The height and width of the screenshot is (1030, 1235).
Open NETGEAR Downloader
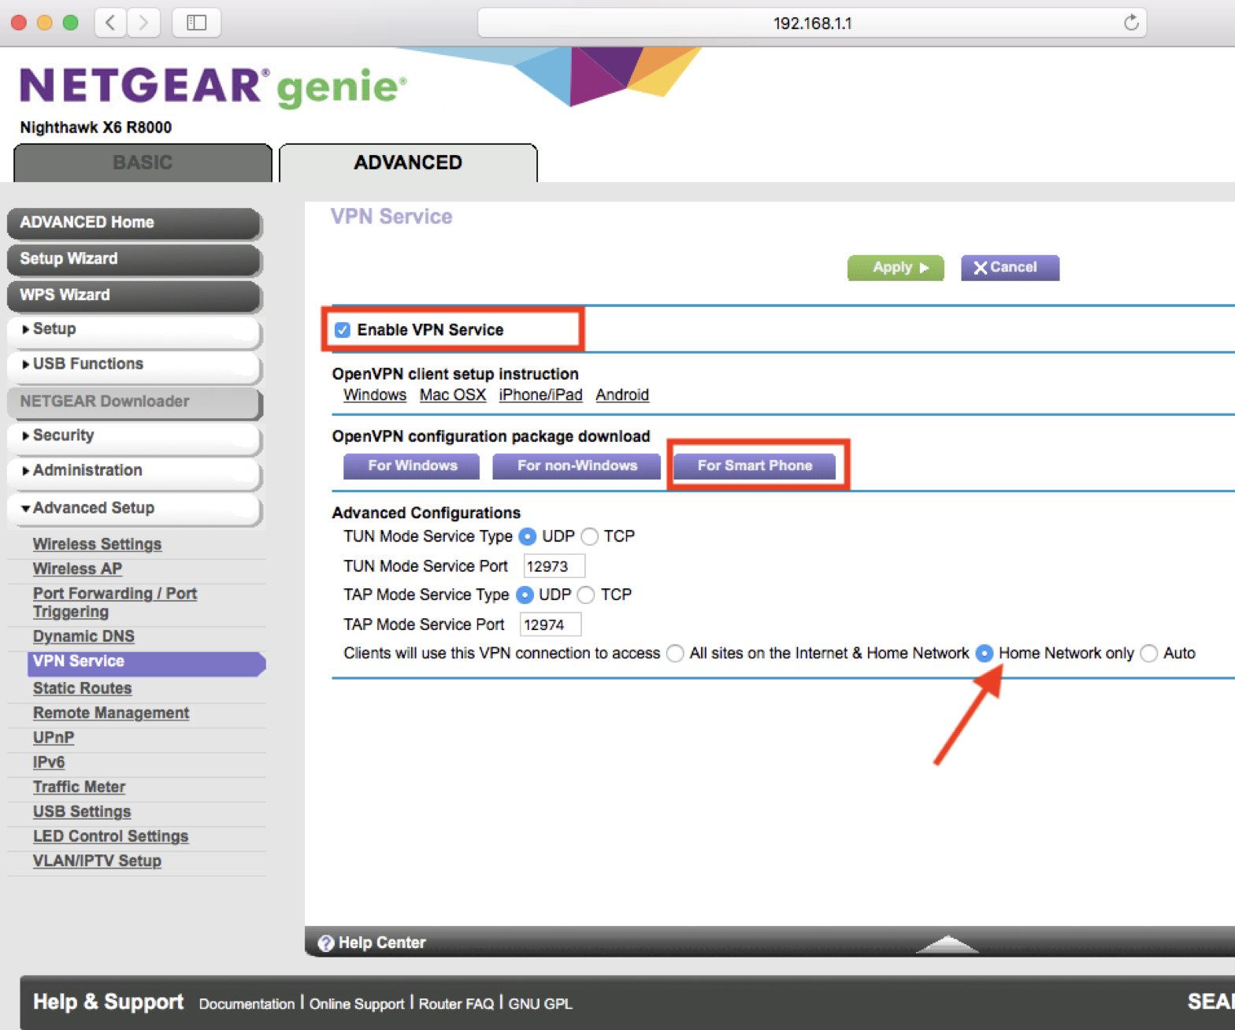pos(134,402)
